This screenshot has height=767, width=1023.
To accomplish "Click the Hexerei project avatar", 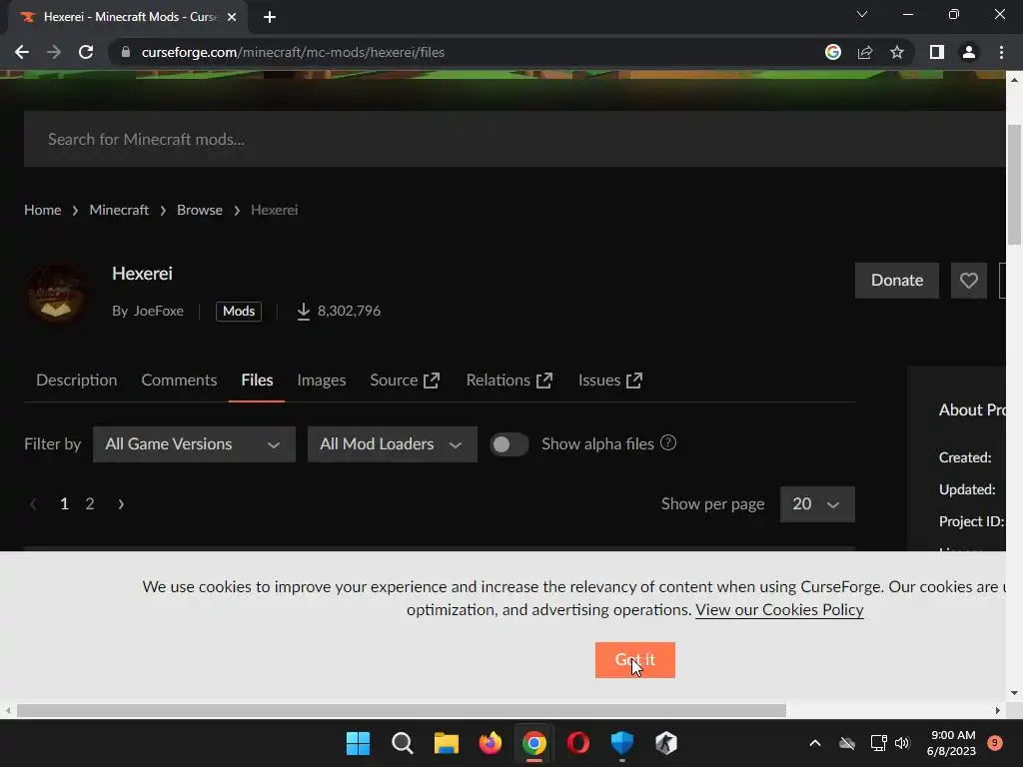I will (56, 295).
